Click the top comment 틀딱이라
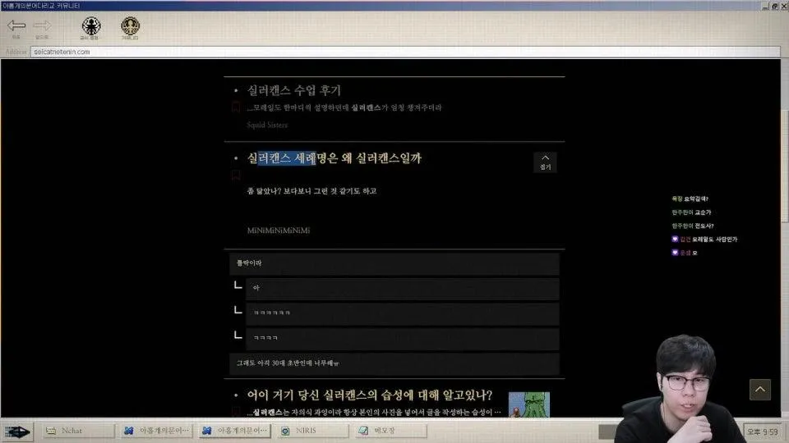The image size is (789, 443). click(x=394, y=263)
